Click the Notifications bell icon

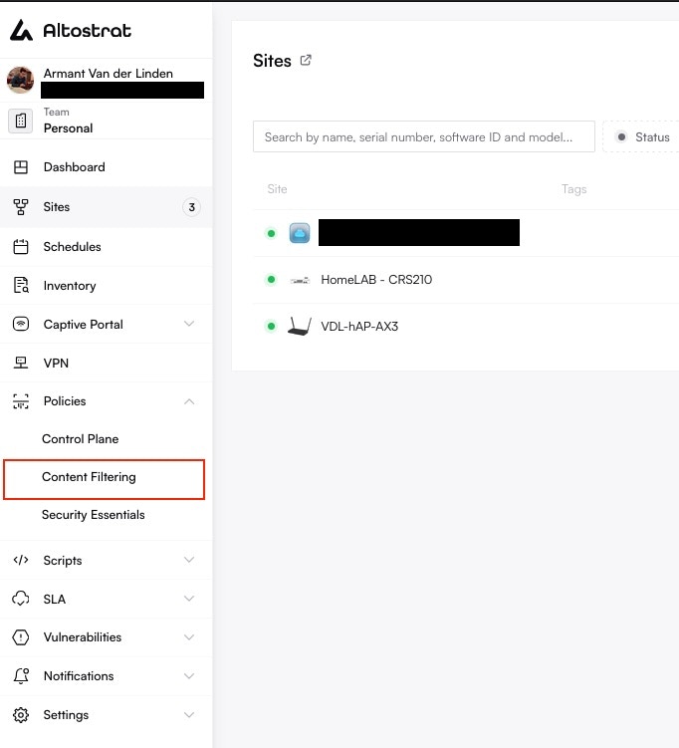coord(21,675)
